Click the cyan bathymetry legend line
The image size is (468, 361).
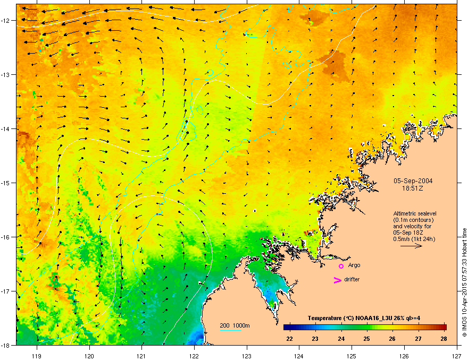click(x=230, y=330)
